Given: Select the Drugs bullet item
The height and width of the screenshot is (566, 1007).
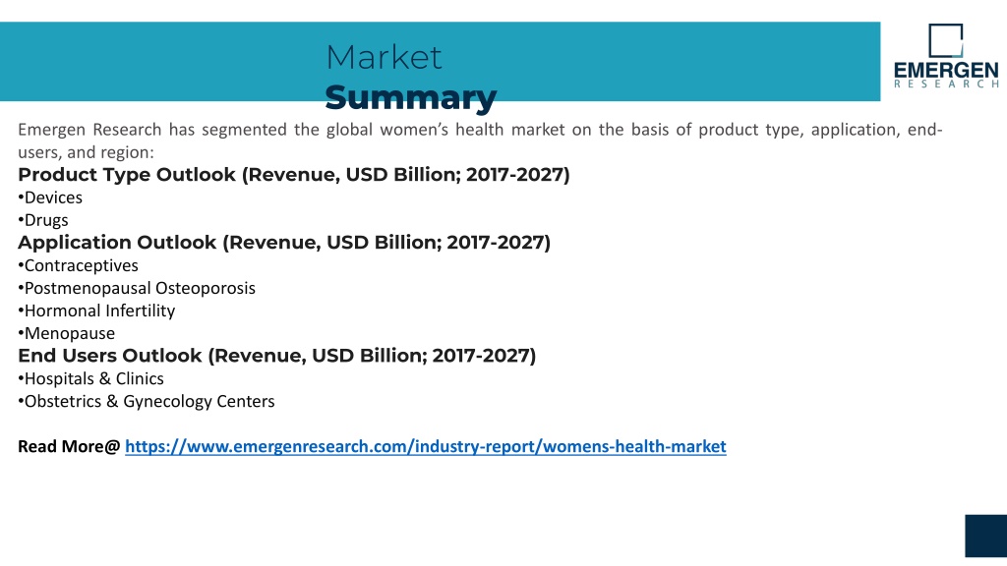Looking at the screenshot, I should [43, 220].
